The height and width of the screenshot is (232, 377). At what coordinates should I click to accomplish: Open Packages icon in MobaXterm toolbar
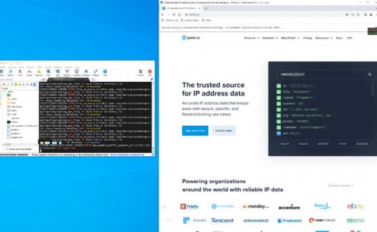pos(86,73)
